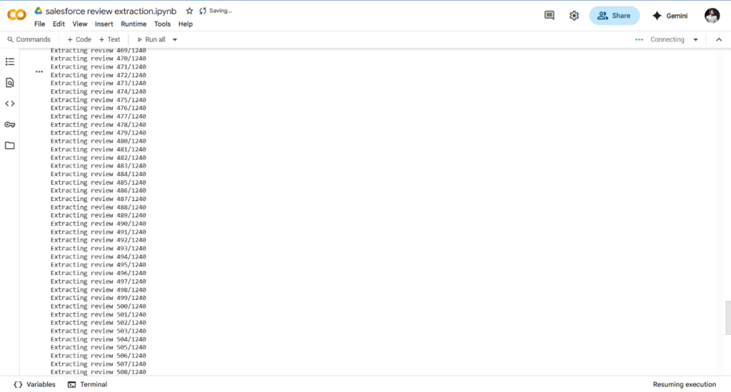Screen dimensions: 731x392
Task: Open cell output options three-dot menu
Action: (x=39, y=71)
